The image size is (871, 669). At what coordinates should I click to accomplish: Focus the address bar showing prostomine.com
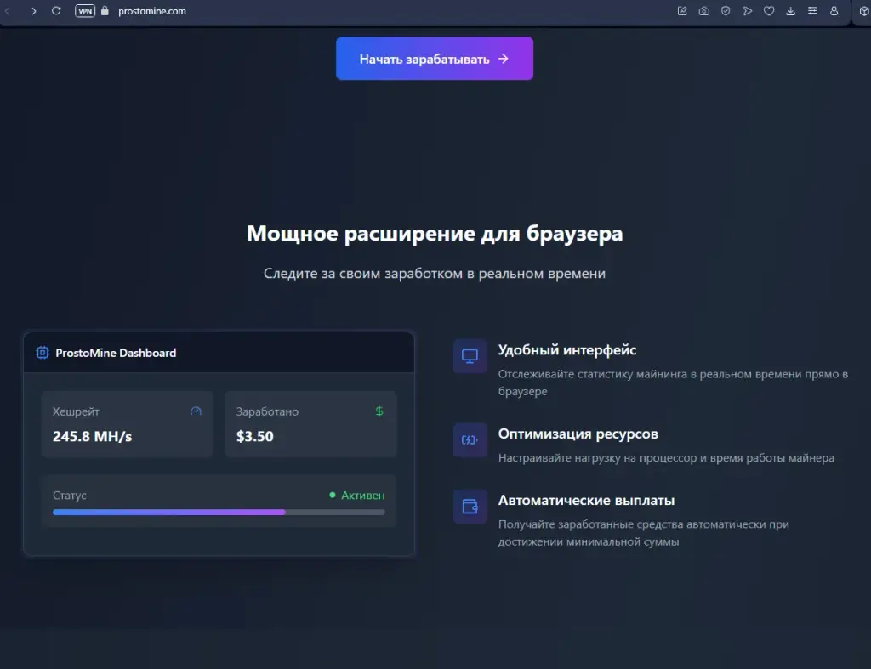(x=151, y=11)
